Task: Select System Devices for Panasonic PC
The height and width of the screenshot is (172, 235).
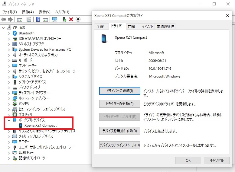Action: click(45, 49)
